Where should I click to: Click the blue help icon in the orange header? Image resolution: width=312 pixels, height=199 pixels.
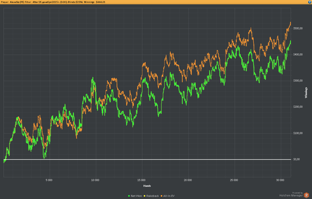(310, 2)
